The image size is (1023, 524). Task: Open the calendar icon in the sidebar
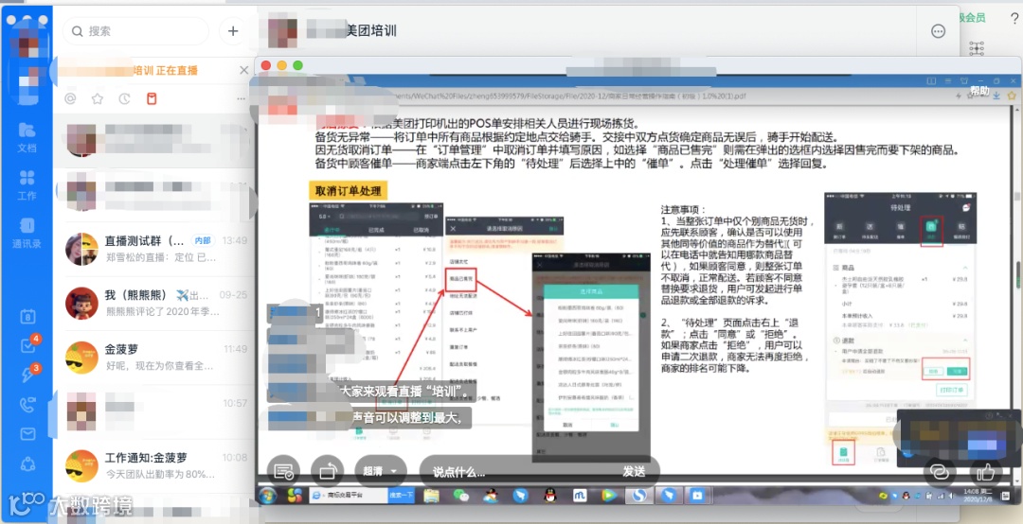[x=27, y=317]
